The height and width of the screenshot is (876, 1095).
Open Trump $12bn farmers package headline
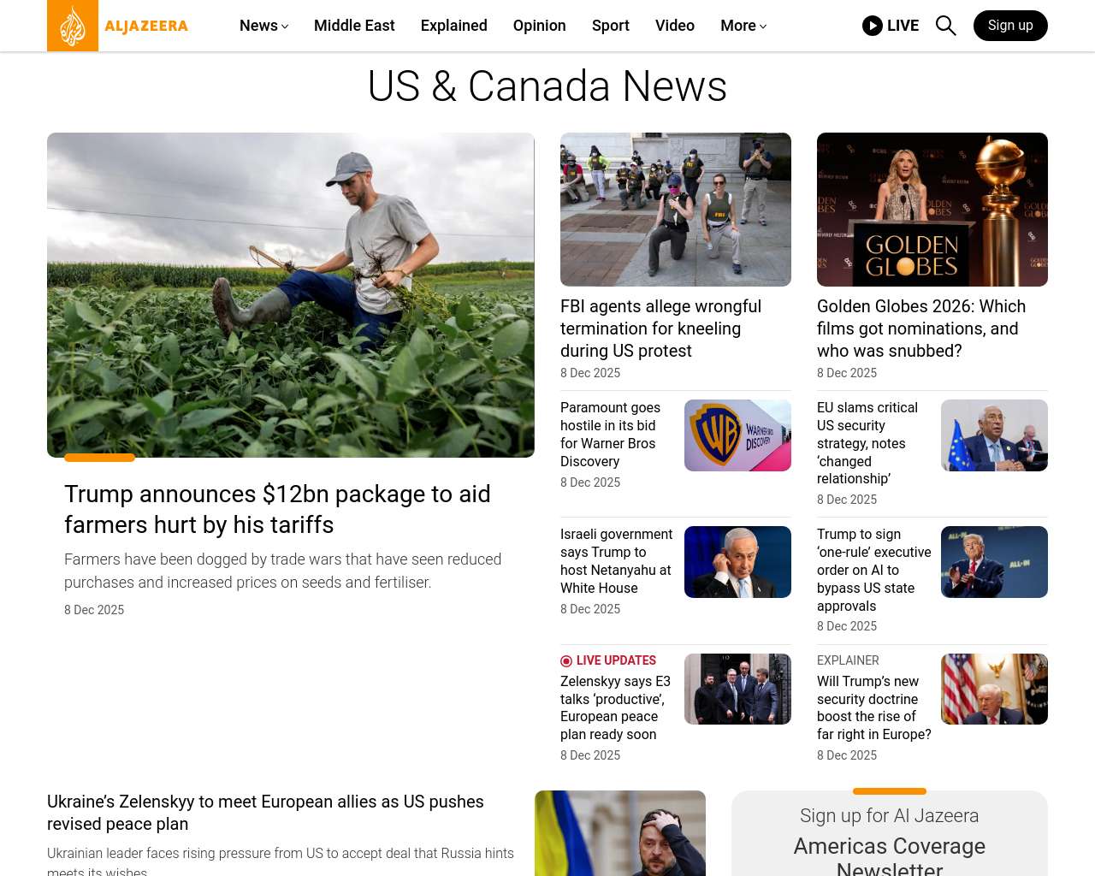click(x=277, y=509)
